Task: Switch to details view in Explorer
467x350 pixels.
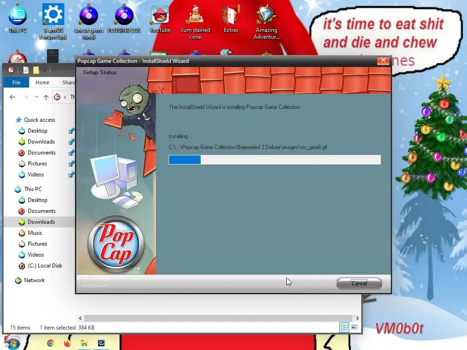Action: (344, 327)
